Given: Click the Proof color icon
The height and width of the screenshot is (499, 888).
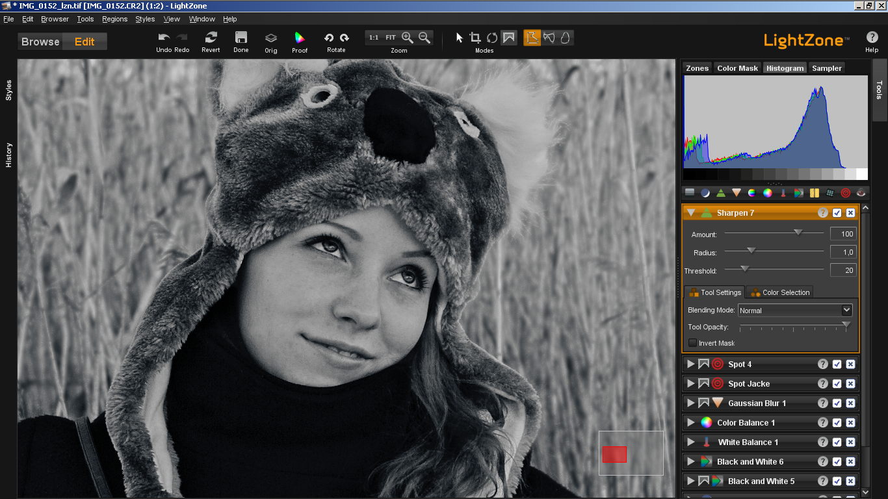Looking at the screenshot, I should pos(300,38).
